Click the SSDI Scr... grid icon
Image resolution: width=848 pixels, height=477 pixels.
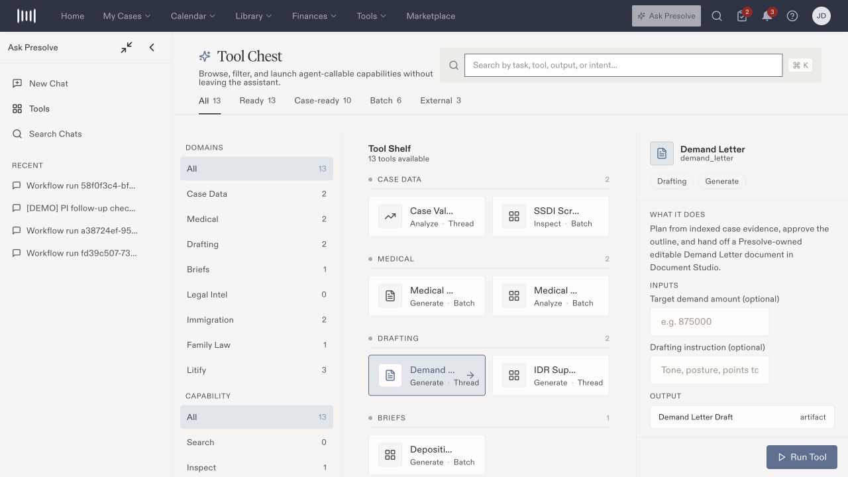click(x=514, y=217)
